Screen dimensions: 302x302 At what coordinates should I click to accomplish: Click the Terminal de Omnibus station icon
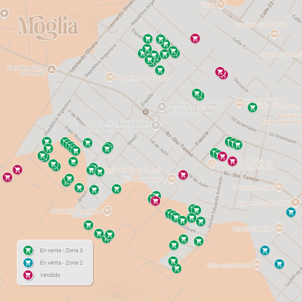coord(162,107)
